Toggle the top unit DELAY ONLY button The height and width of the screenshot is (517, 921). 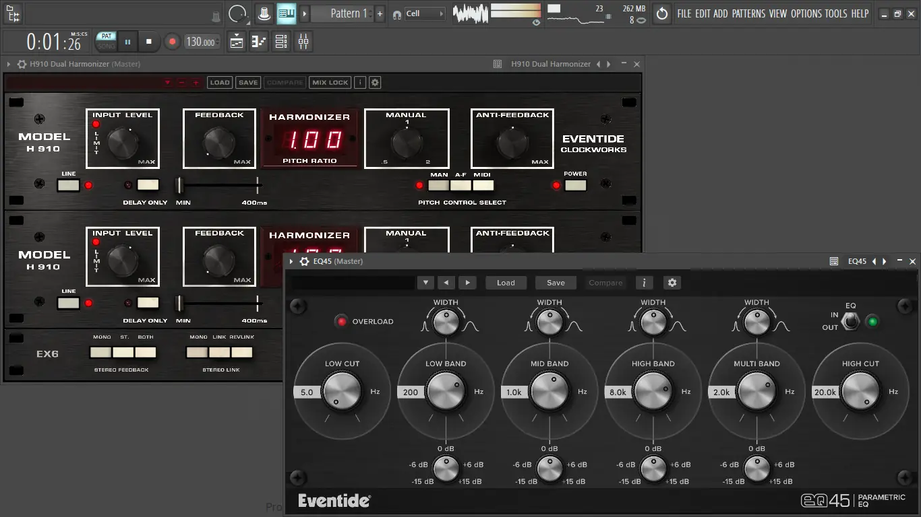click(148, 185)
